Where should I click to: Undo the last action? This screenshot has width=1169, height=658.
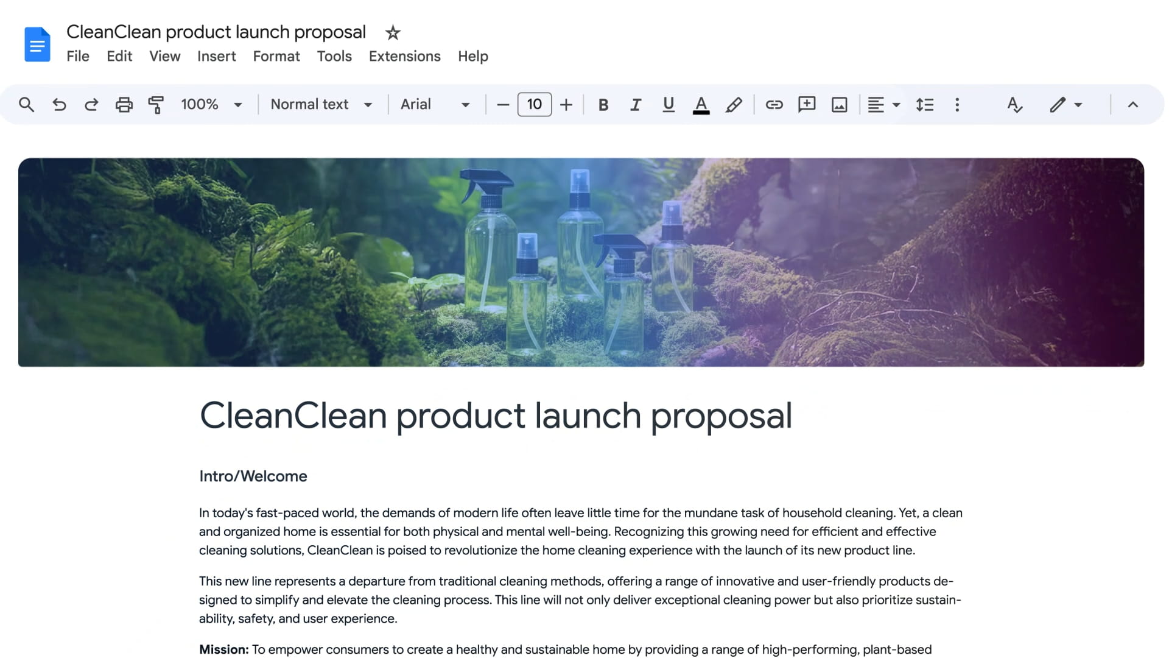click(x=59, y=105)
